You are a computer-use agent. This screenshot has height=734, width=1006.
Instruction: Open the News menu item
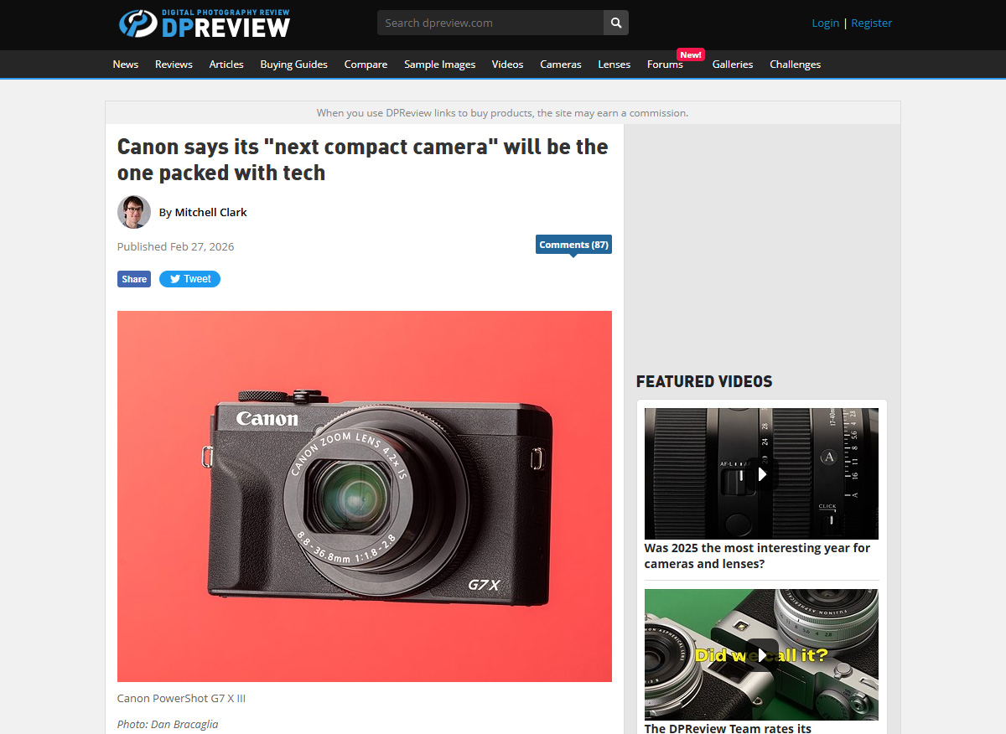(x=126, y=65)
